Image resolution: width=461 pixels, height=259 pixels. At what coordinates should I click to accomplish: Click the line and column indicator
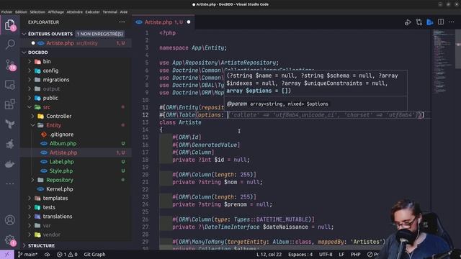click(x=269, y=254)
